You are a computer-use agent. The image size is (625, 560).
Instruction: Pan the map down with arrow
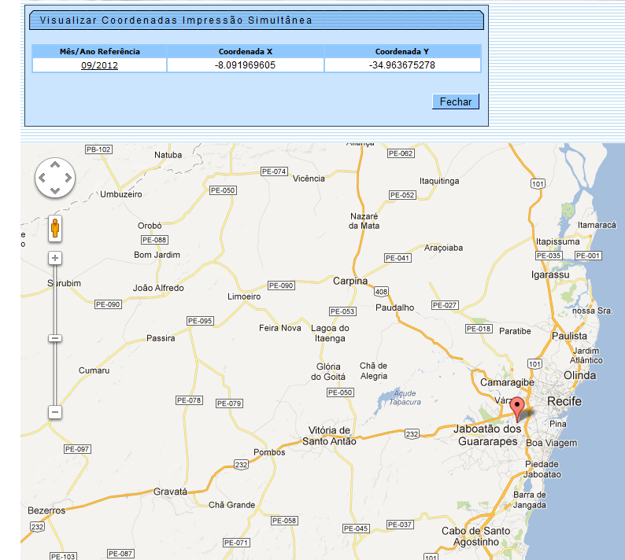tap(55, 191)
